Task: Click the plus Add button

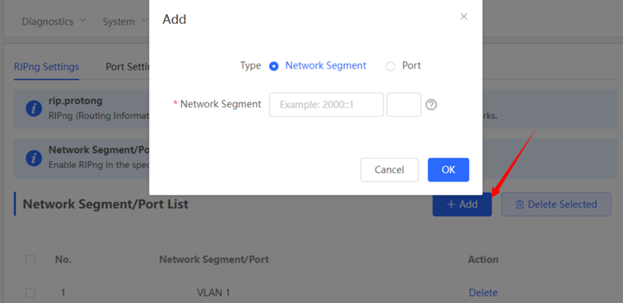Action: coord(462,204)
